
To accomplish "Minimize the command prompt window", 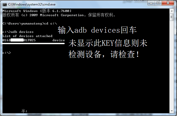I will (x=151, y=3).
